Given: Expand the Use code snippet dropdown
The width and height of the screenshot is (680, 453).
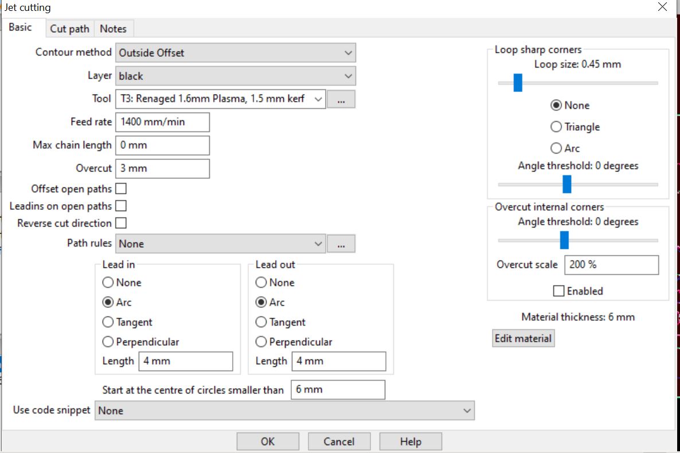Looking at the screenshot, I should [284, 411].
